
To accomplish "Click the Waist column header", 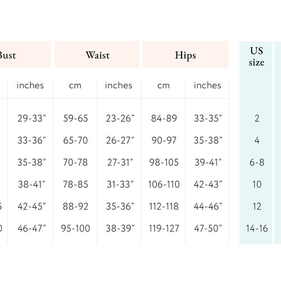I will (97, 55).
